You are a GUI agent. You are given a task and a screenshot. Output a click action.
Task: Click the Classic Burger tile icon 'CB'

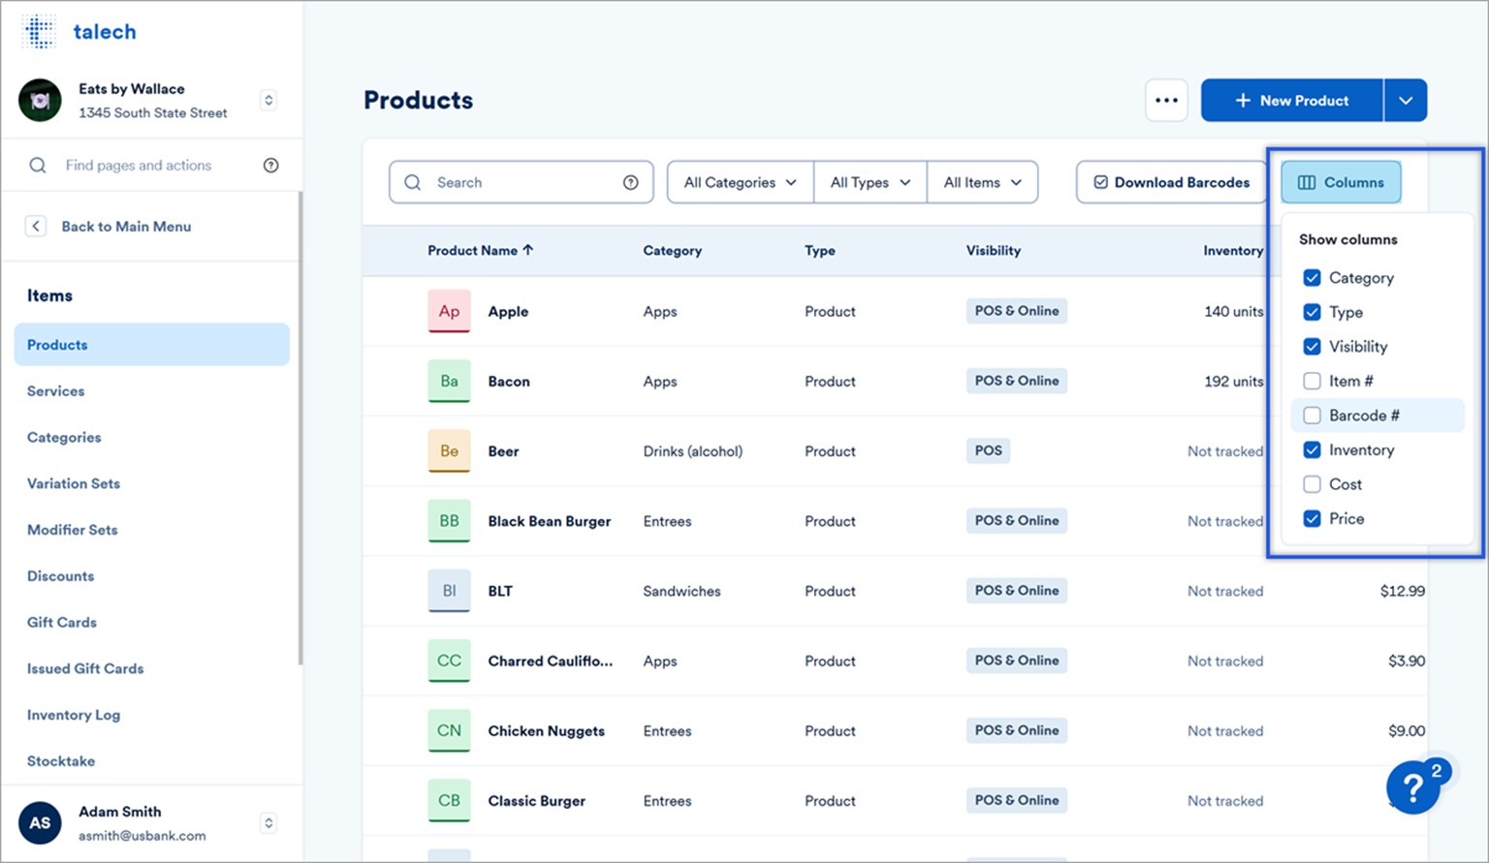point(449,801)
